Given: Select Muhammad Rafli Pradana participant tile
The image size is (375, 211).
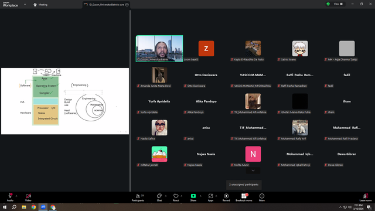Looking at the screenshot, I should 347,128.
